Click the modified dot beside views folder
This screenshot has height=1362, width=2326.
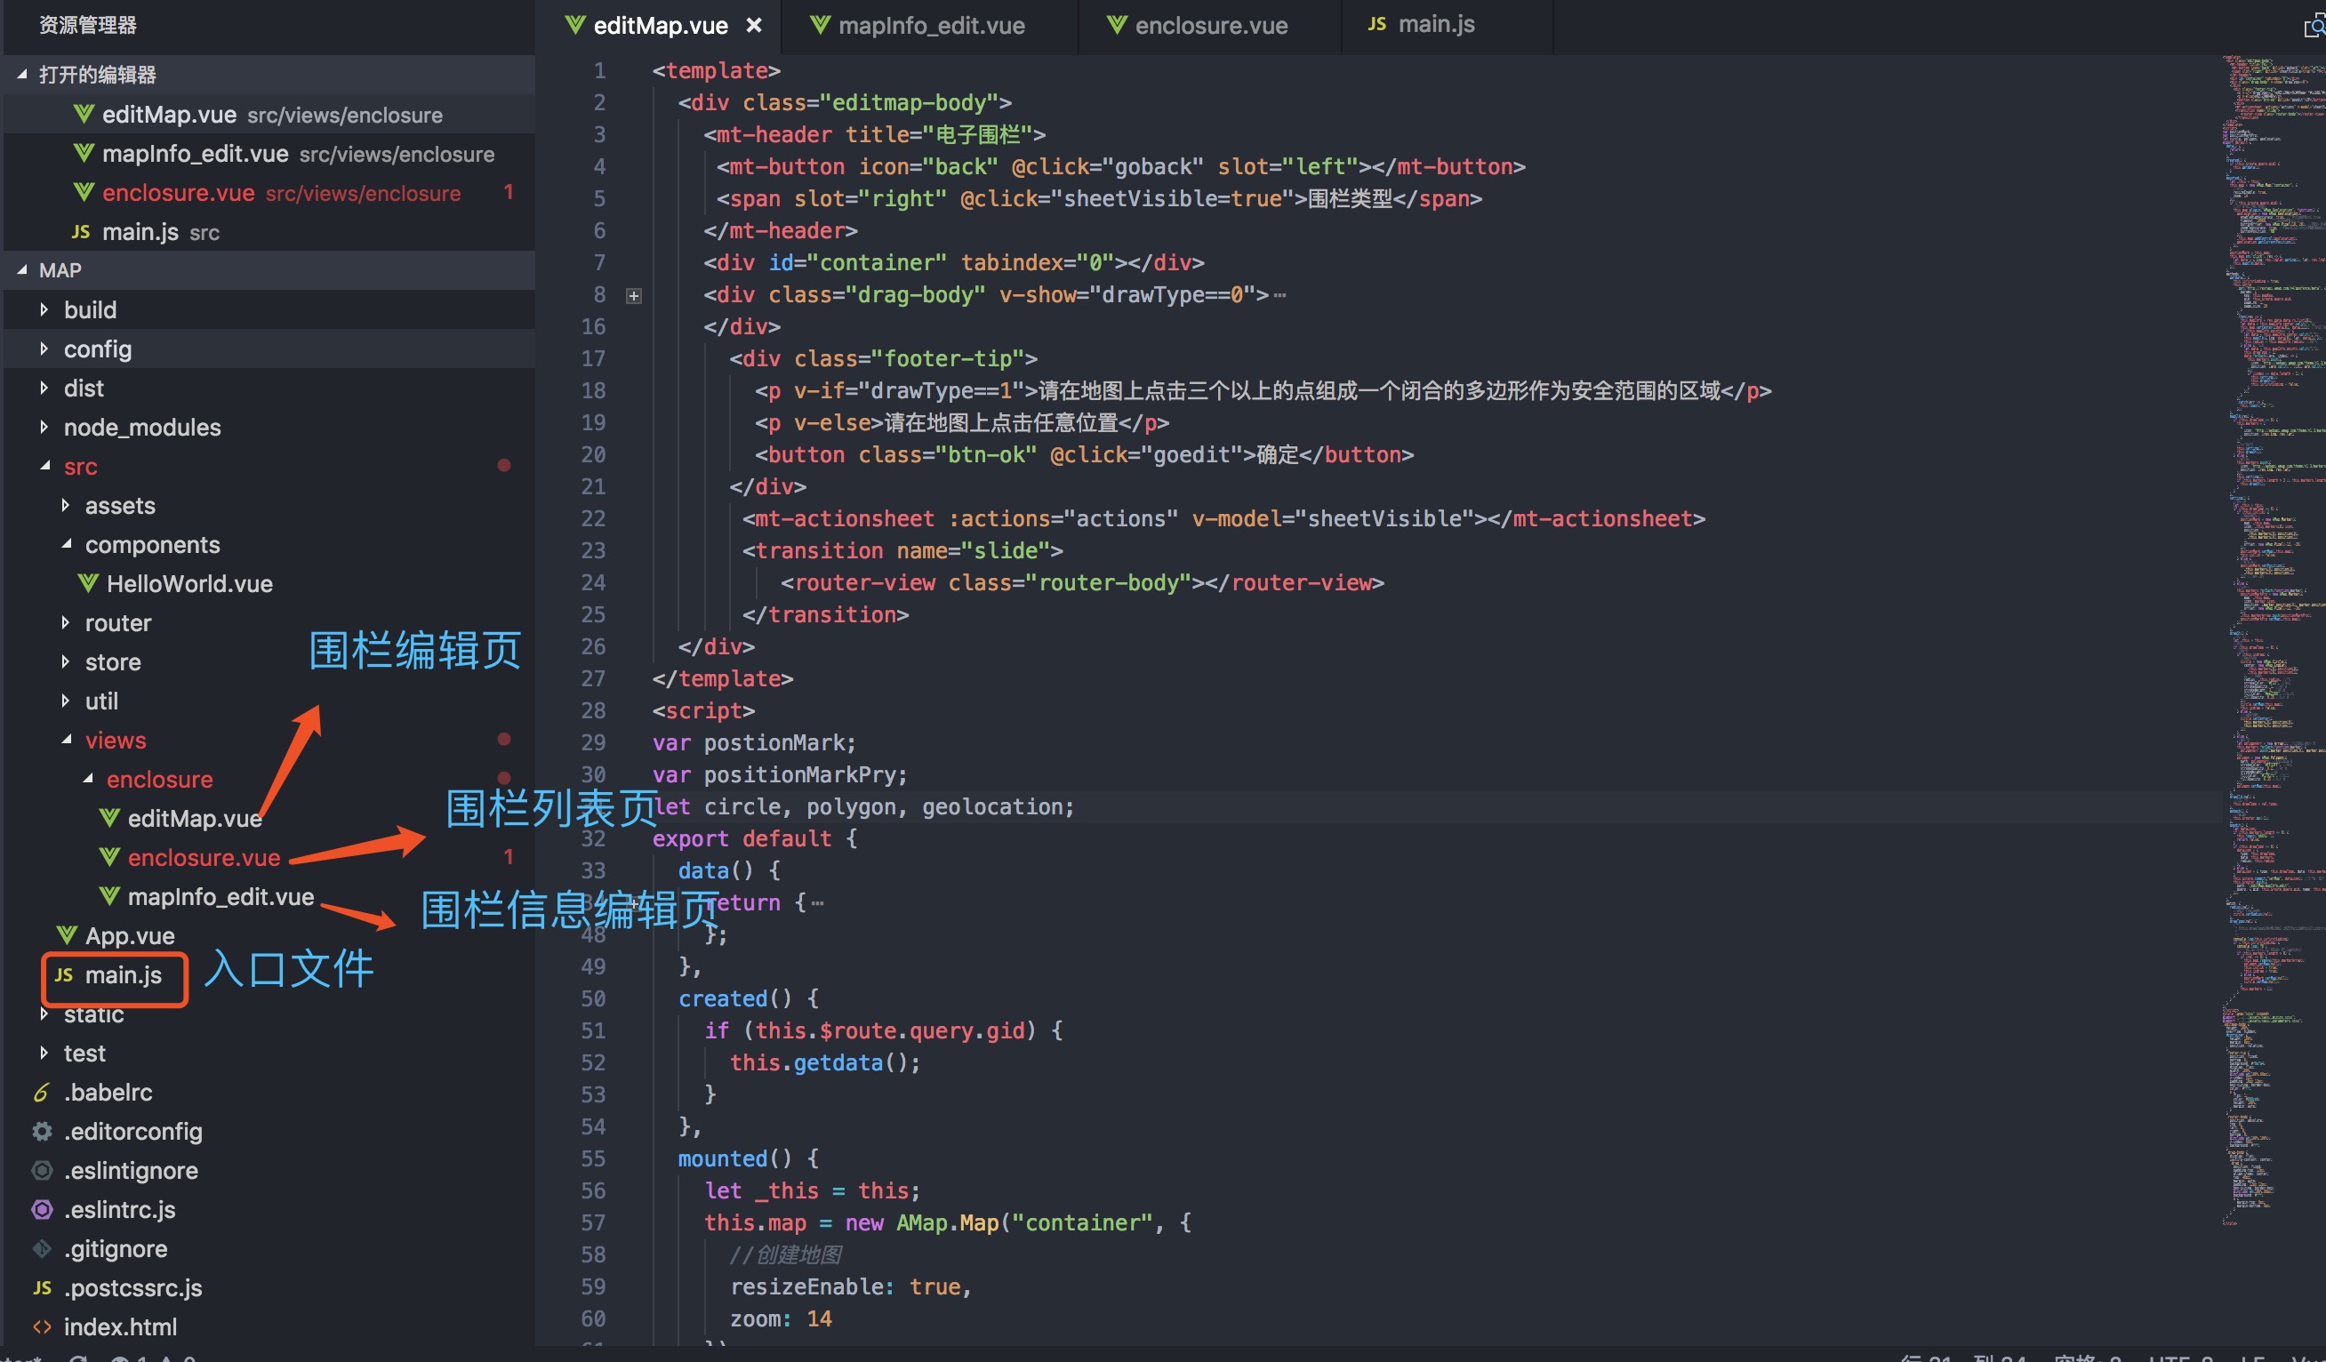[504, 739]
